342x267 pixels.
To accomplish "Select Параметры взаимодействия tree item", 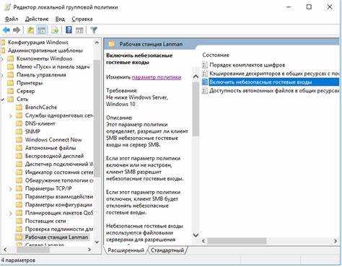I will click(x=59, y=197).
